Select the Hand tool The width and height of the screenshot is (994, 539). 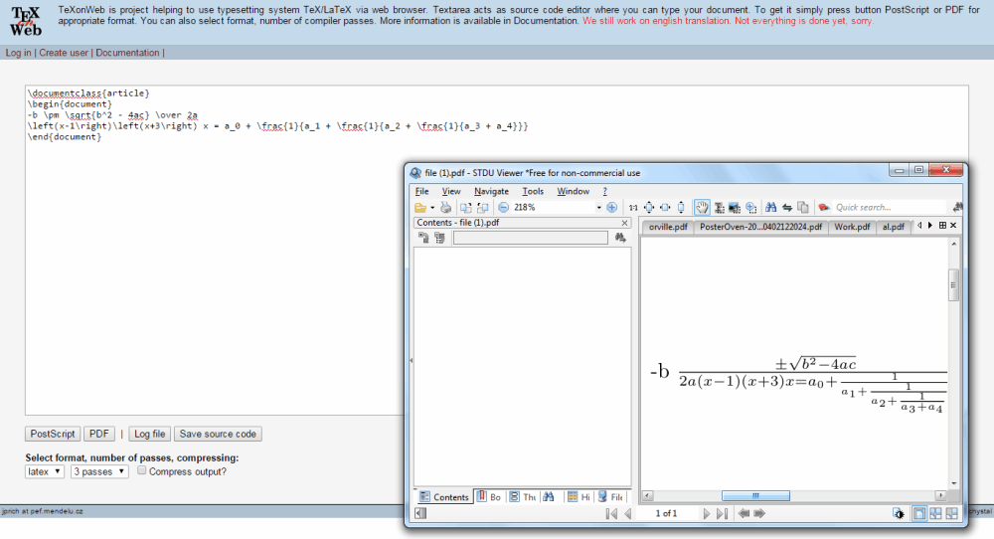pos(702,208)
